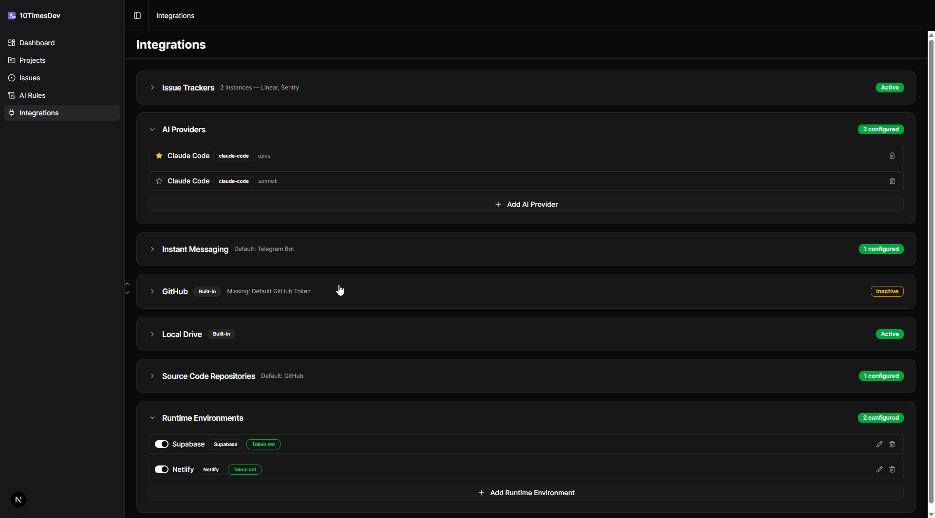Open Dashboard in the sidebar
Screen dimensions: 935x518
(37, 43)
